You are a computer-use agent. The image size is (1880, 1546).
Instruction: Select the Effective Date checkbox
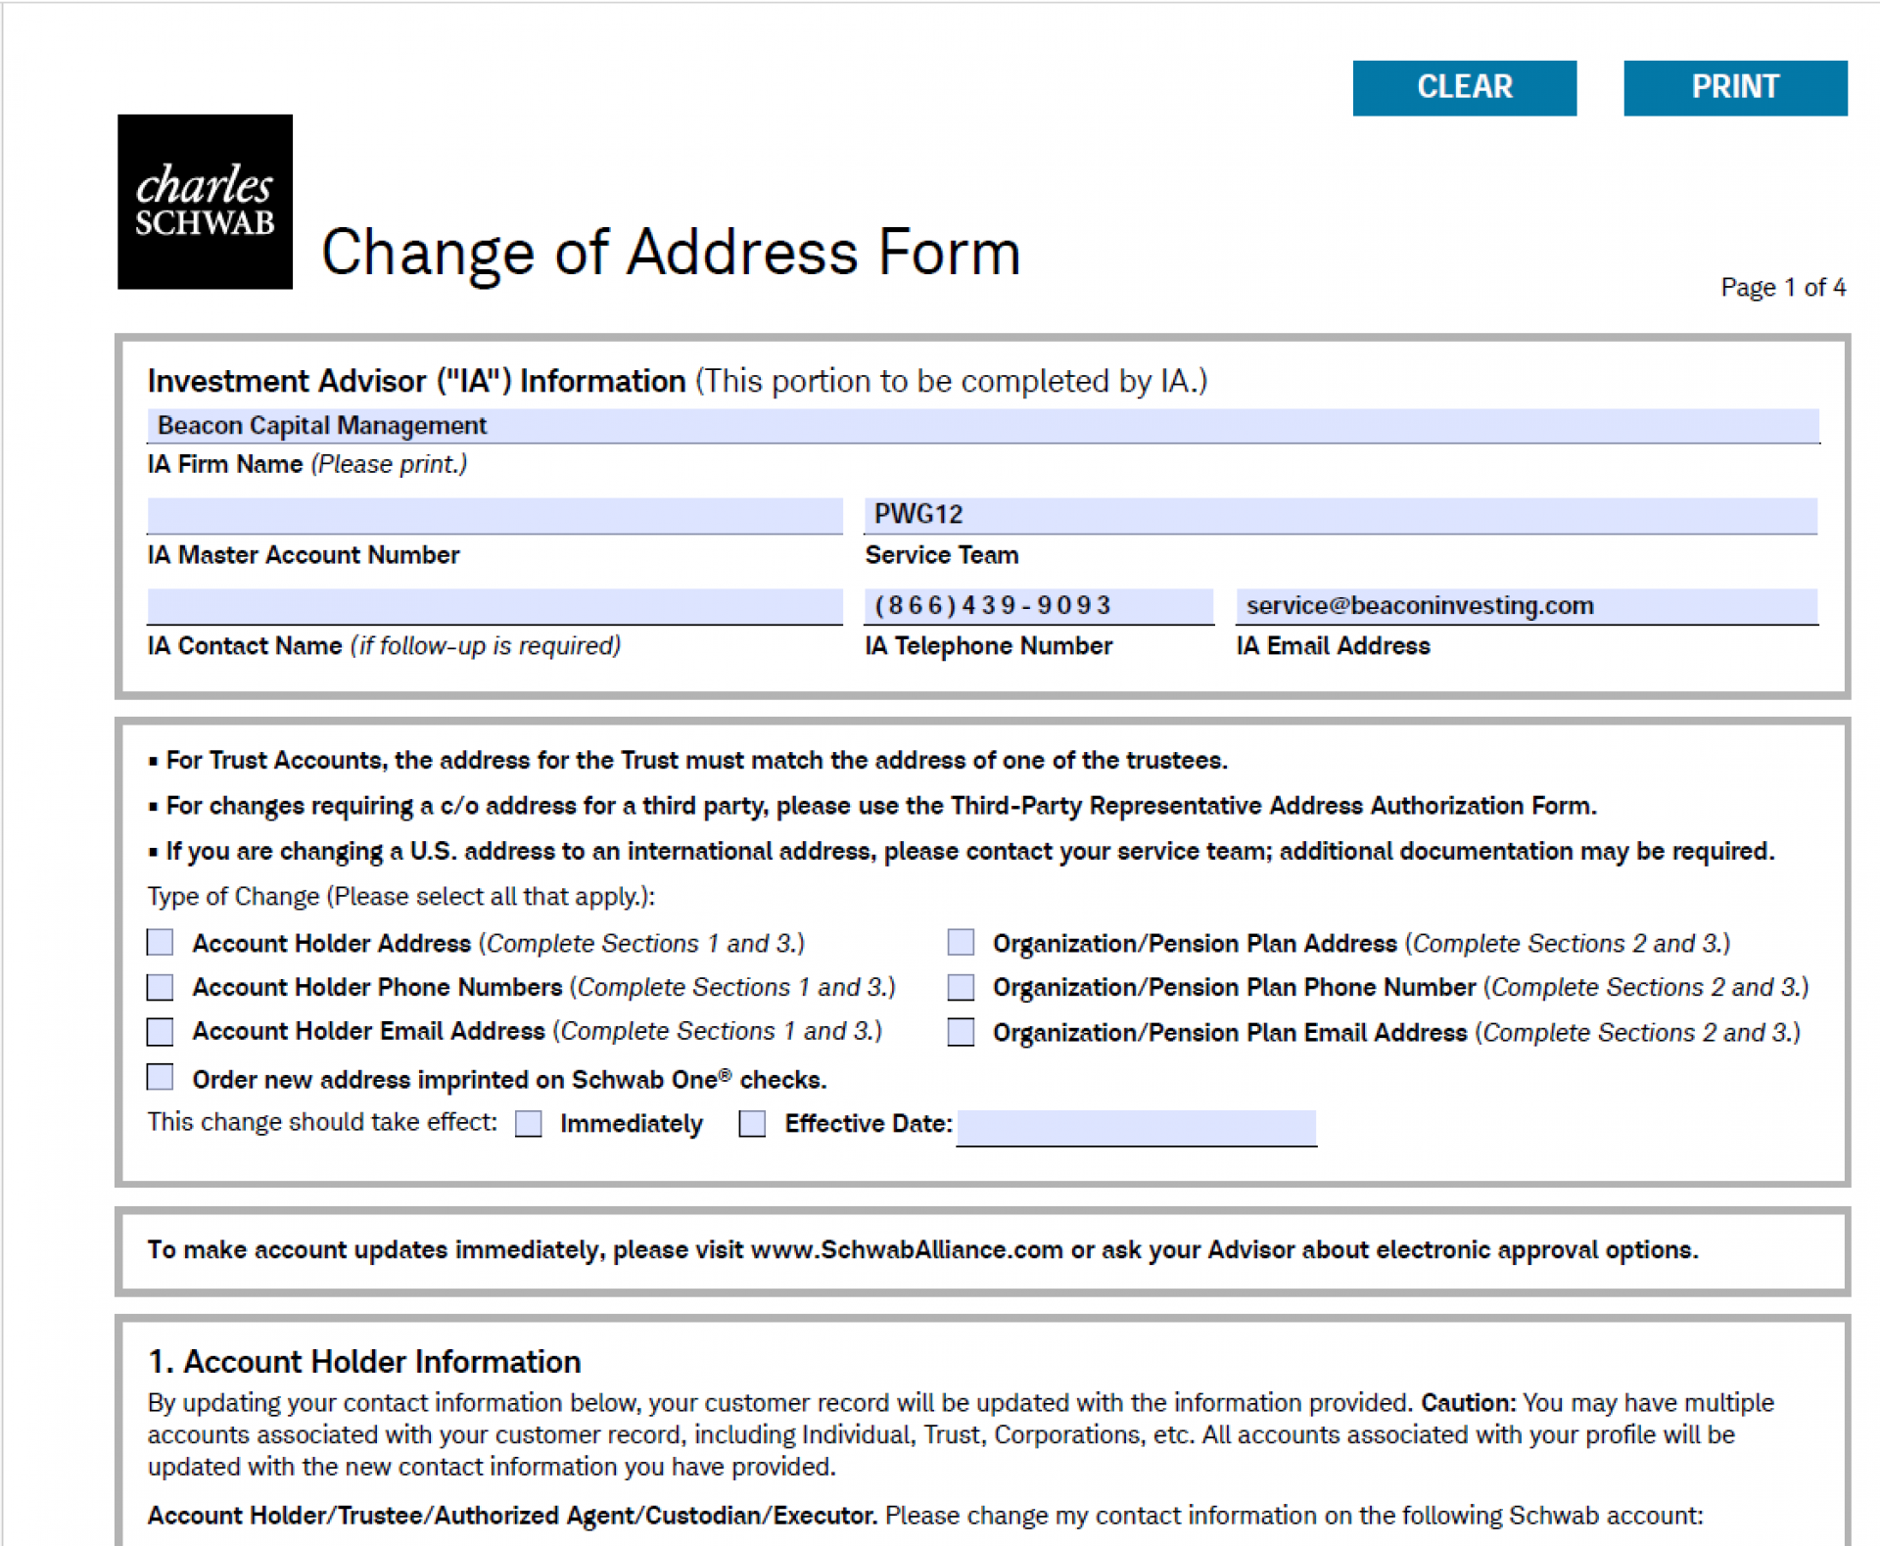pyautogui.click(x=752, y=1123)
